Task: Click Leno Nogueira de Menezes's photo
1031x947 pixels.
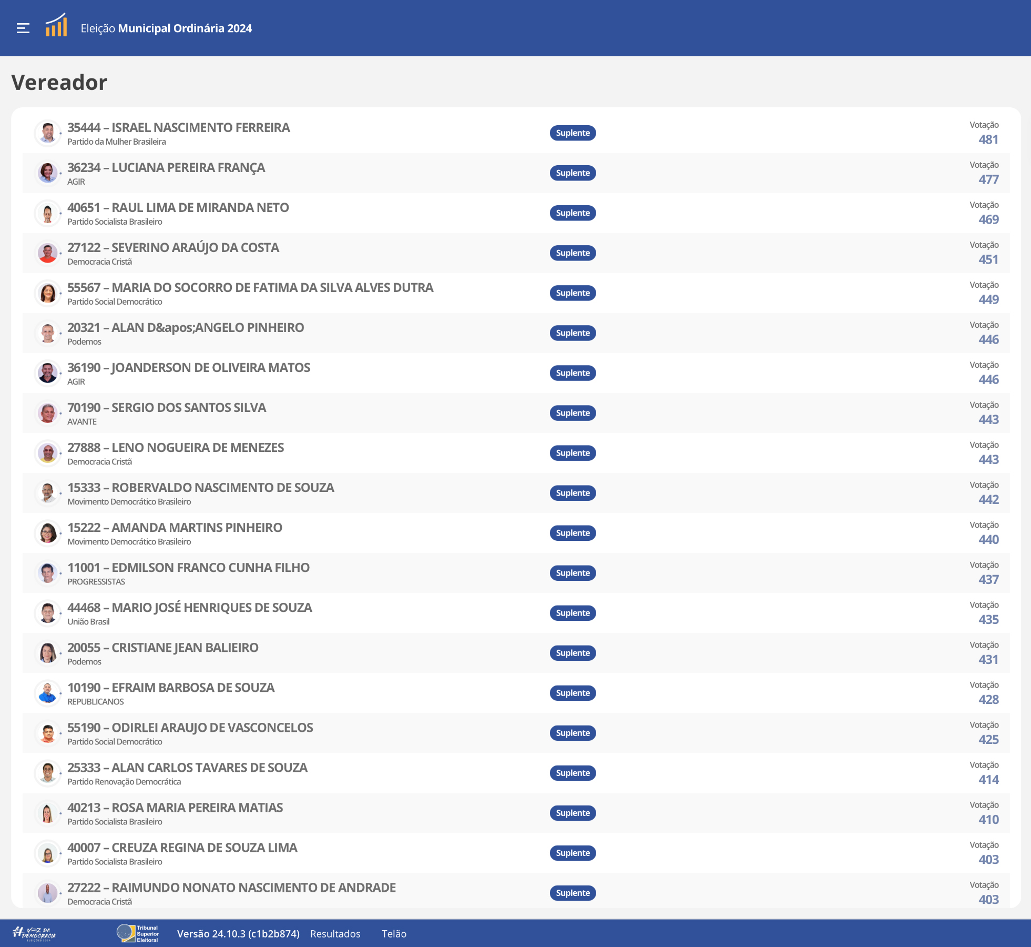Action: tap(48, 453)
